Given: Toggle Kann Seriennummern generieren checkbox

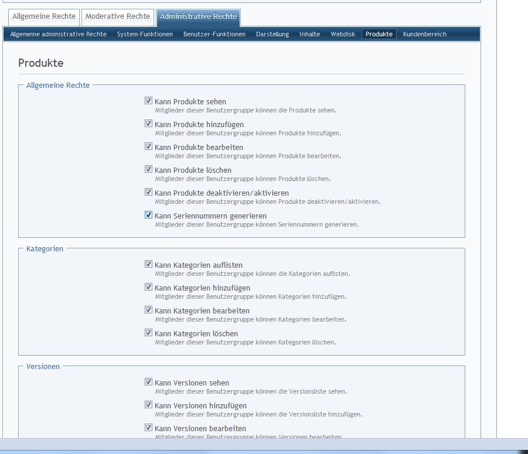Looking at the screenshot, I should (x=149, y=215).
